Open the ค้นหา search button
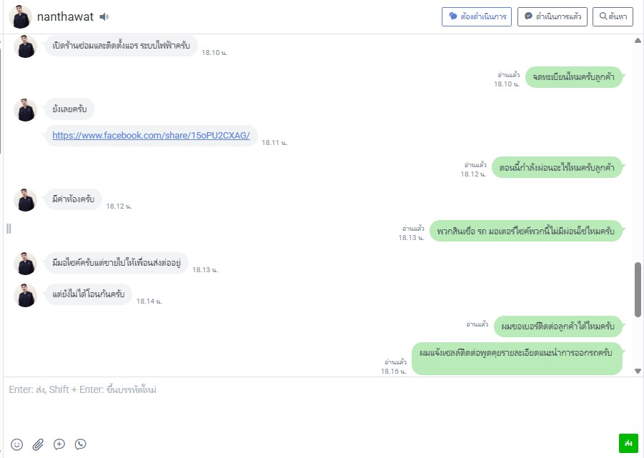 click(613, 16)
